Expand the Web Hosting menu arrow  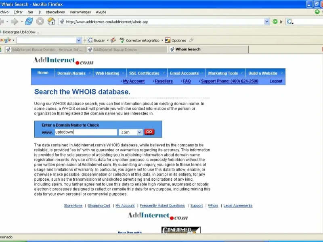point(123,73)
